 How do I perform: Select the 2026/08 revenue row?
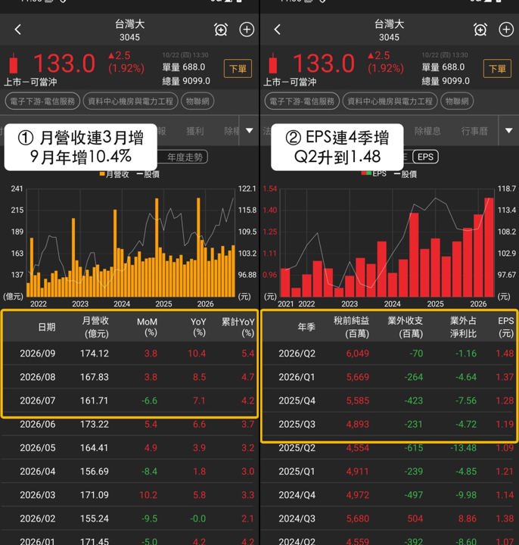[129, 377]
